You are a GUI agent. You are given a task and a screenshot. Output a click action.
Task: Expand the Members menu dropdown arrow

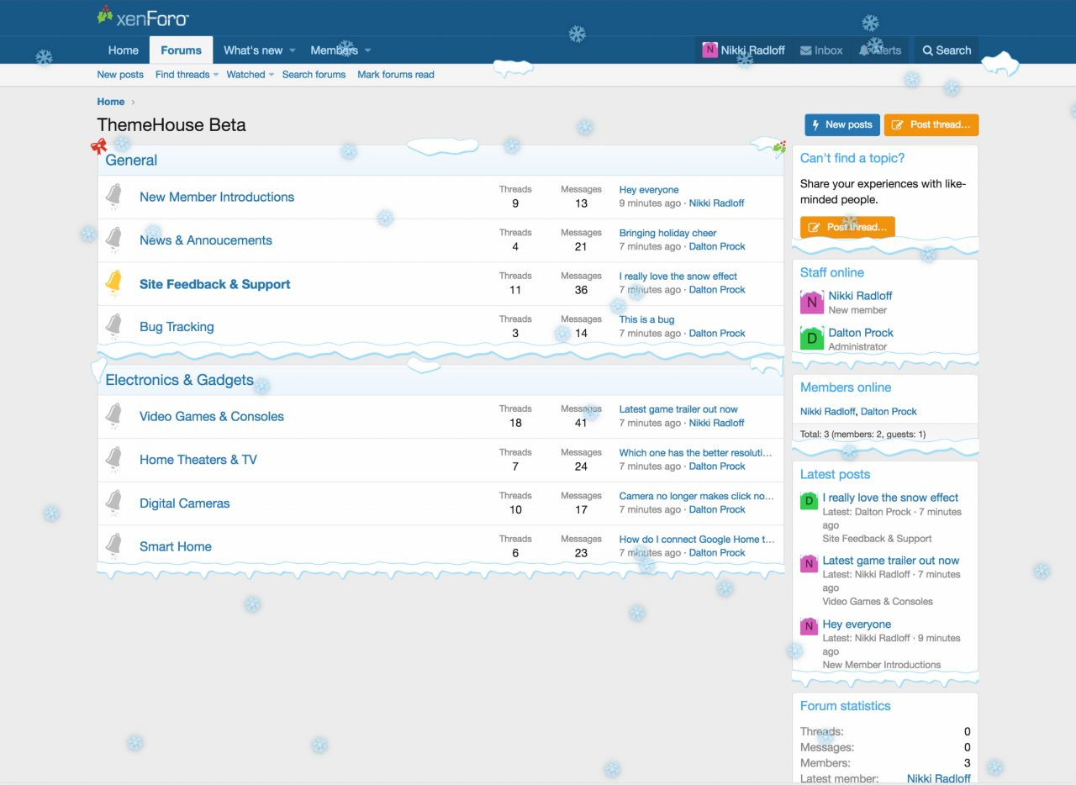click(367, 50)
